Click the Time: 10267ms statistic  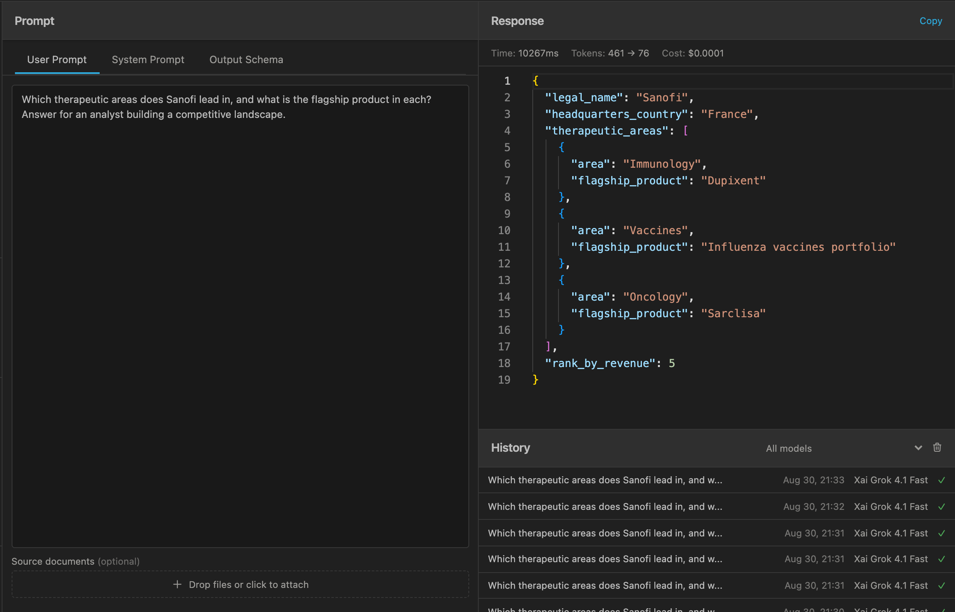click(525, 53)
